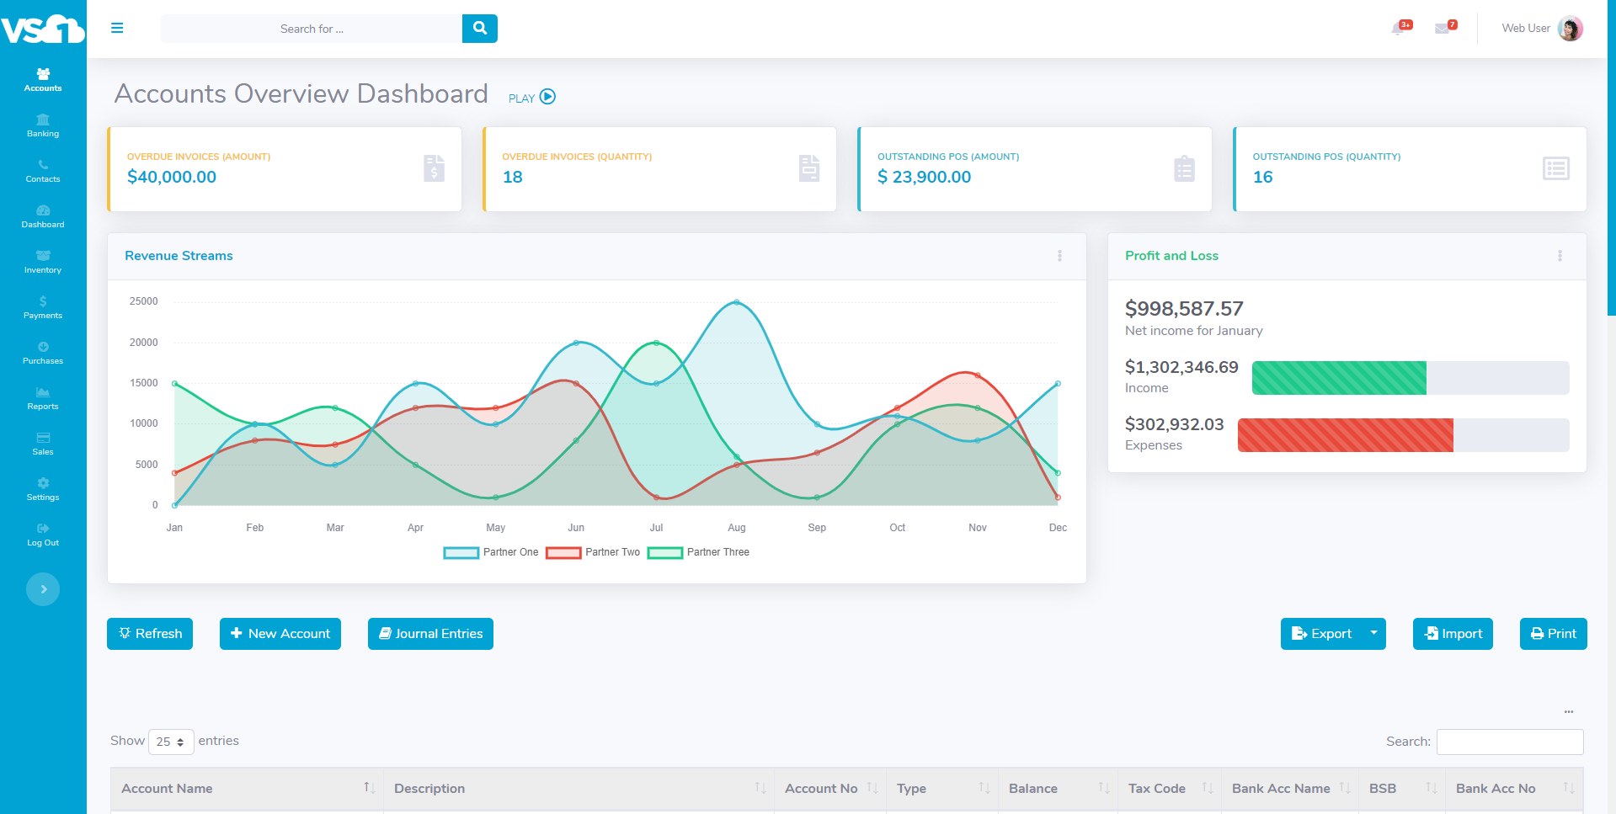
Task: Click the overdue invoices quantity document icon
Action: tap(809, 168)
